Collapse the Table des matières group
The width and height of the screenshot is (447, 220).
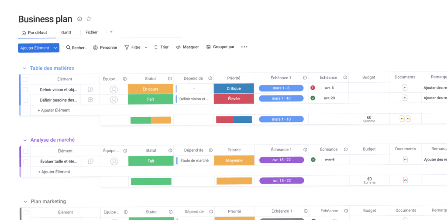[24, 68]
